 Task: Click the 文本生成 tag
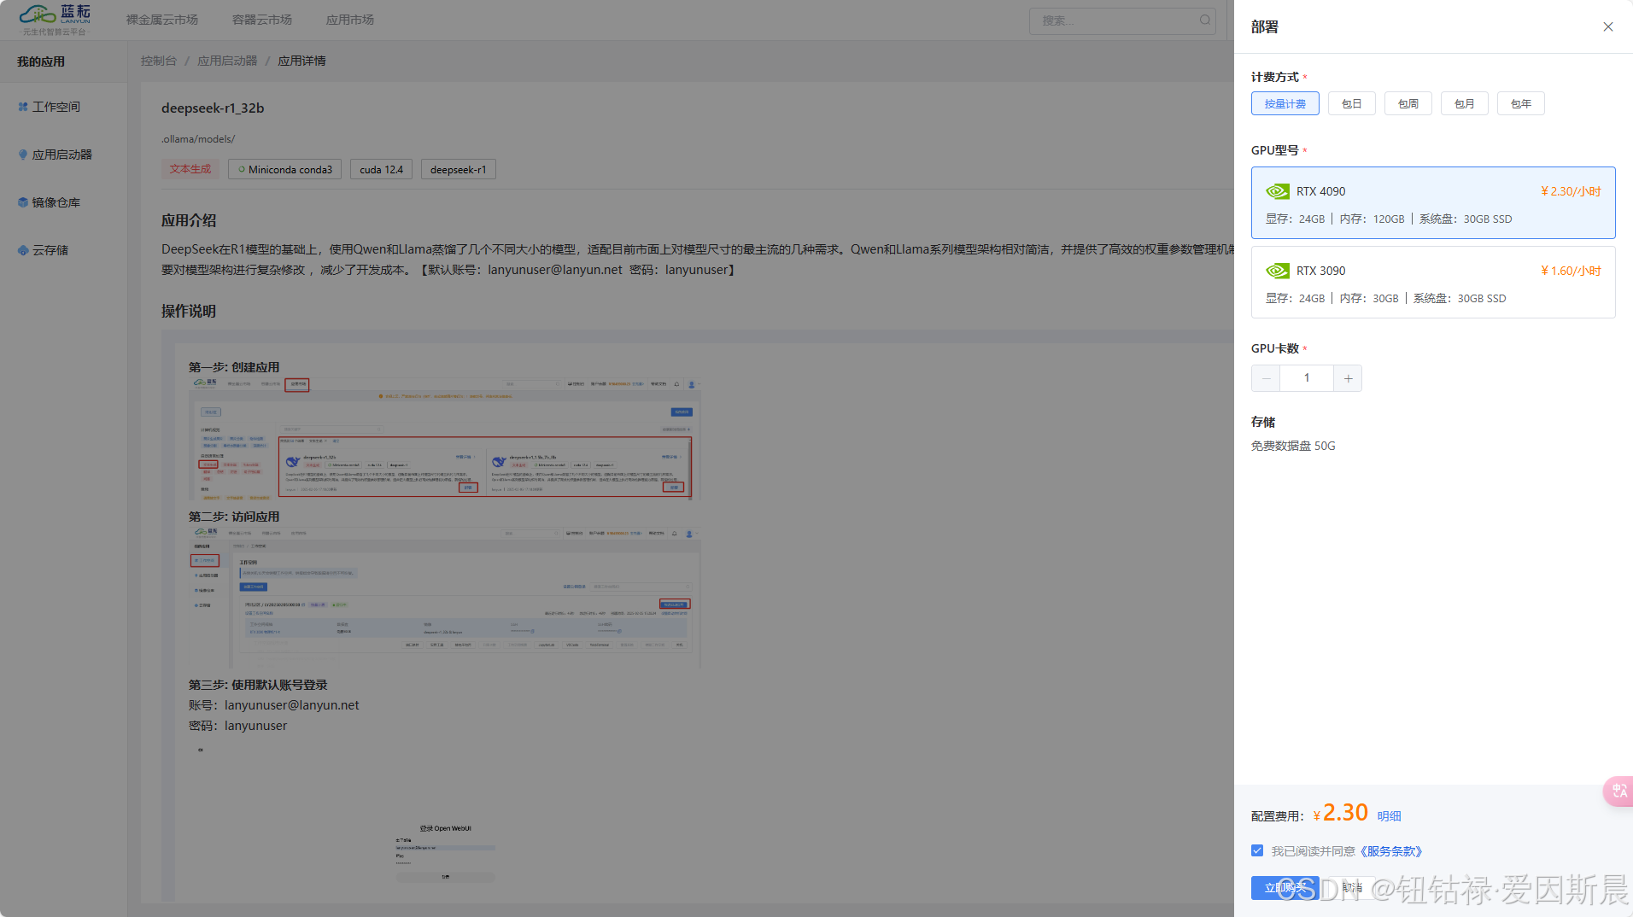pos(190,169)
